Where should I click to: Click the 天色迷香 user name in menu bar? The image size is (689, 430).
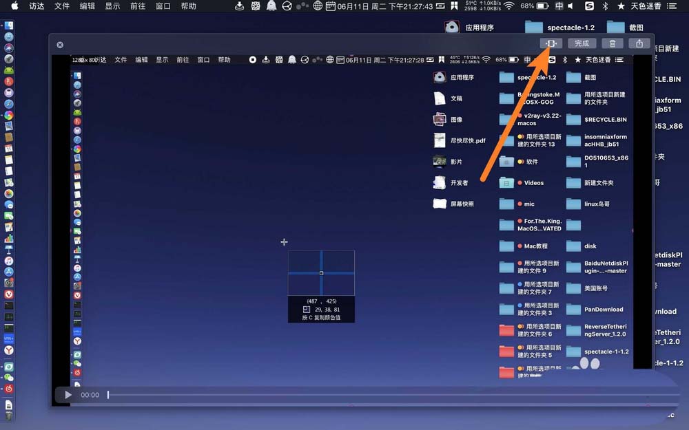(646, 6)
